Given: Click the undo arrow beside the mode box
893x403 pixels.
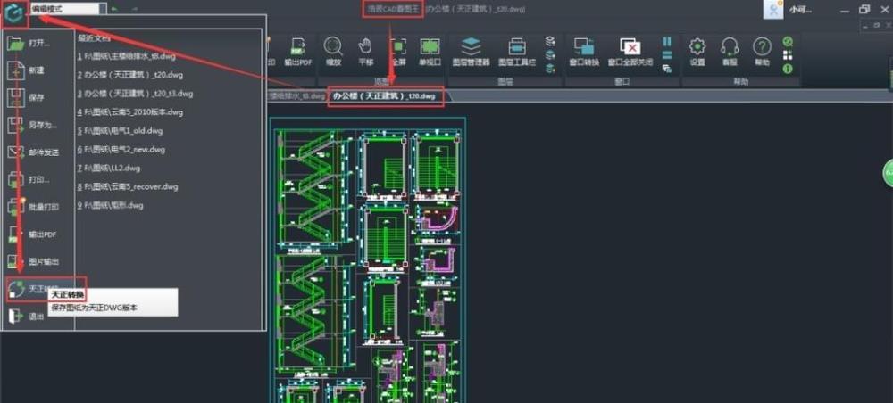Looking at the screenshot, I should pos(115,9).
